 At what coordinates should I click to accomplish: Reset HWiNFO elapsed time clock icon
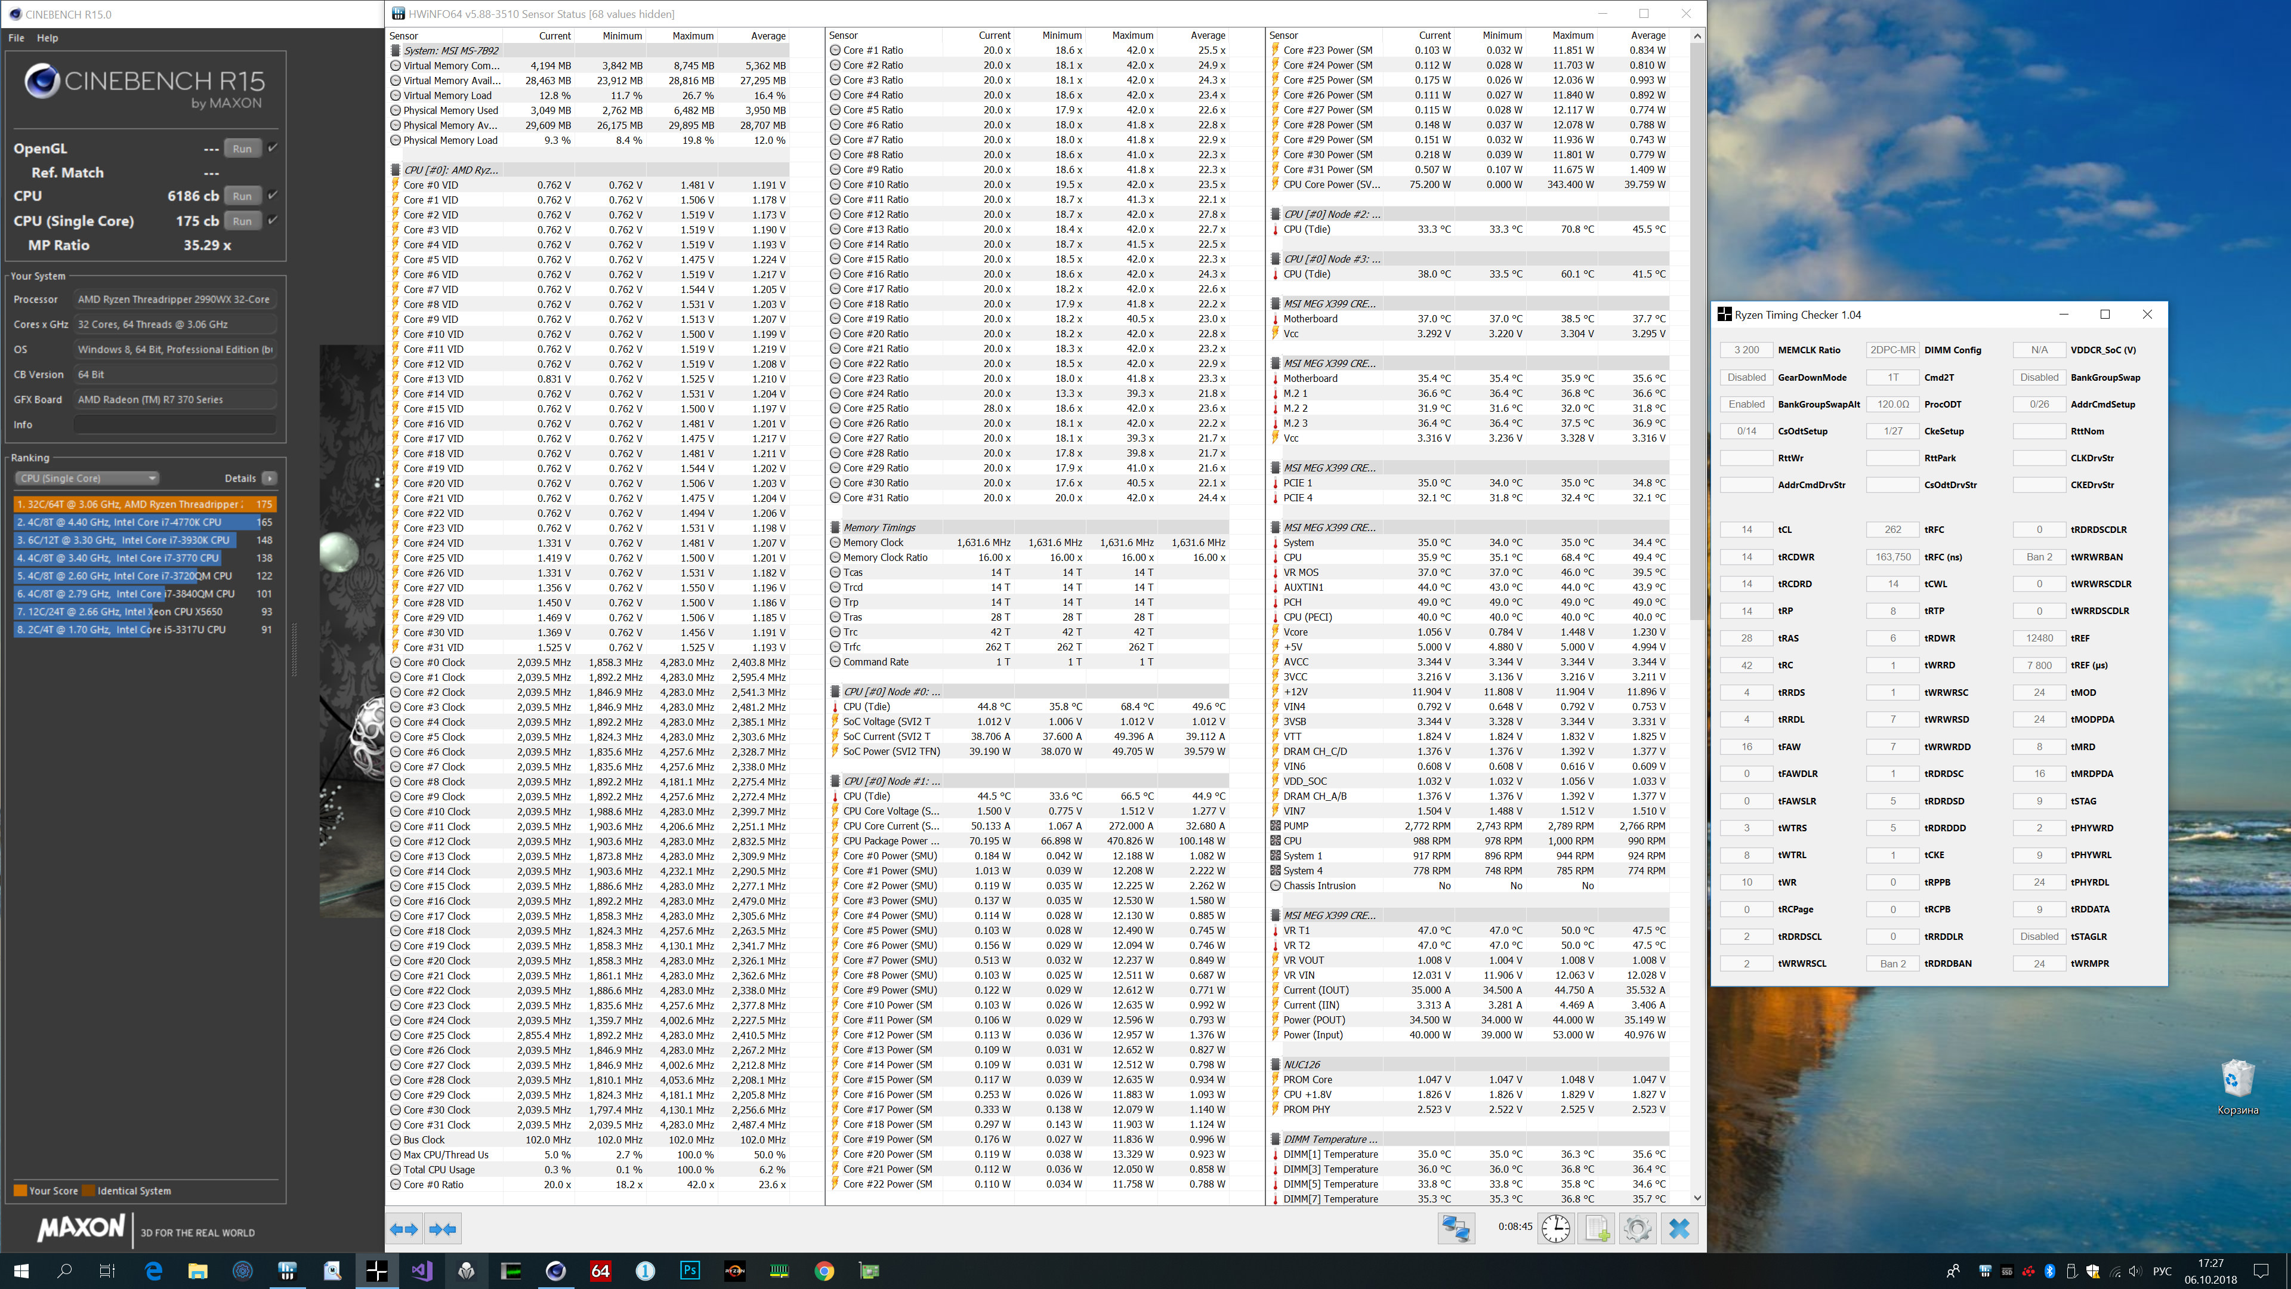tap(1555, 1229)
